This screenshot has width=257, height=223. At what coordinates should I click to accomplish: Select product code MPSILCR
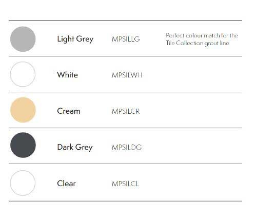pos(126,111)
